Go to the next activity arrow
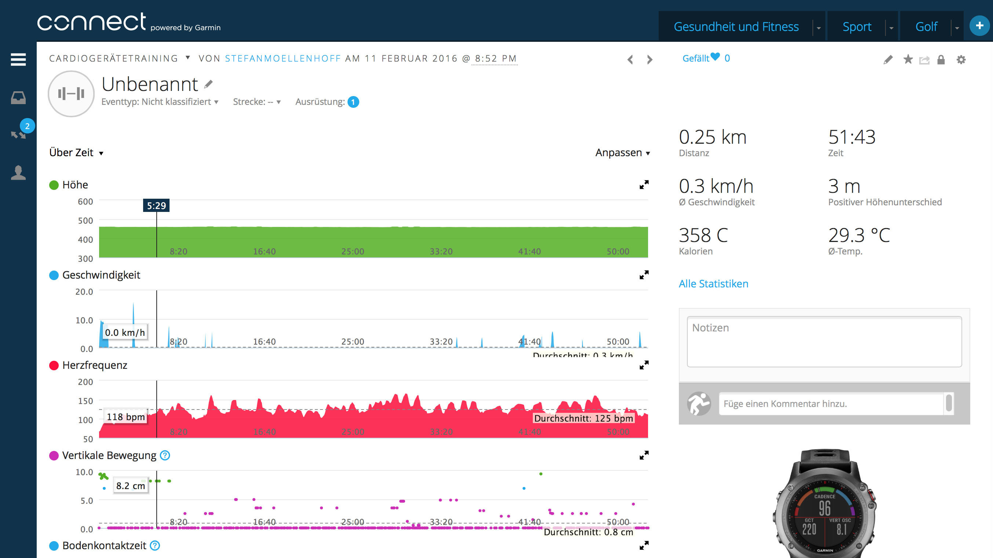Image resolution: width=993 pixels, height=558 pixels. (x=650, y=60)
